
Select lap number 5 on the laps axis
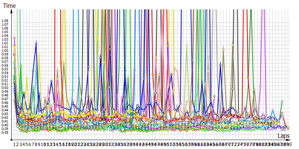click(x=27, y=144)
